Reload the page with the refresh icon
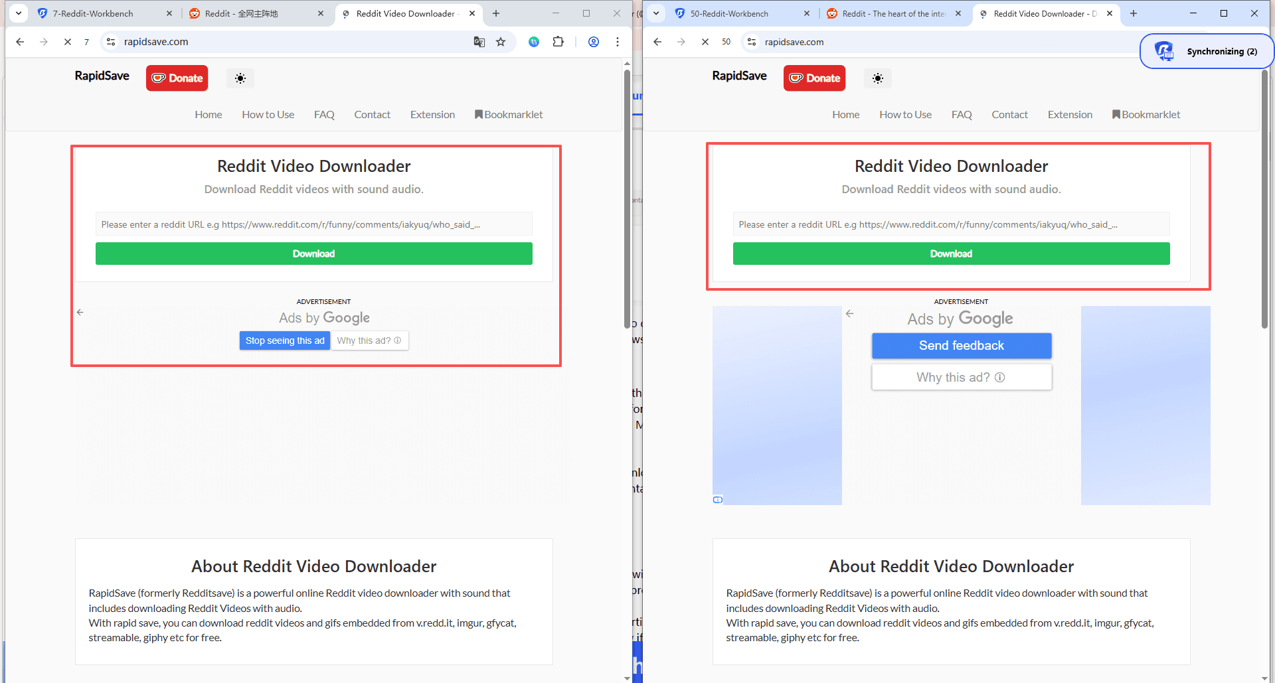Screen dimensions: 1275x683 [67, 42]
